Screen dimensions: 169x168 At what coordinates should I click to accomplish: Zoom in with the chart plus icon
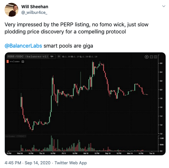pos(151,57)
